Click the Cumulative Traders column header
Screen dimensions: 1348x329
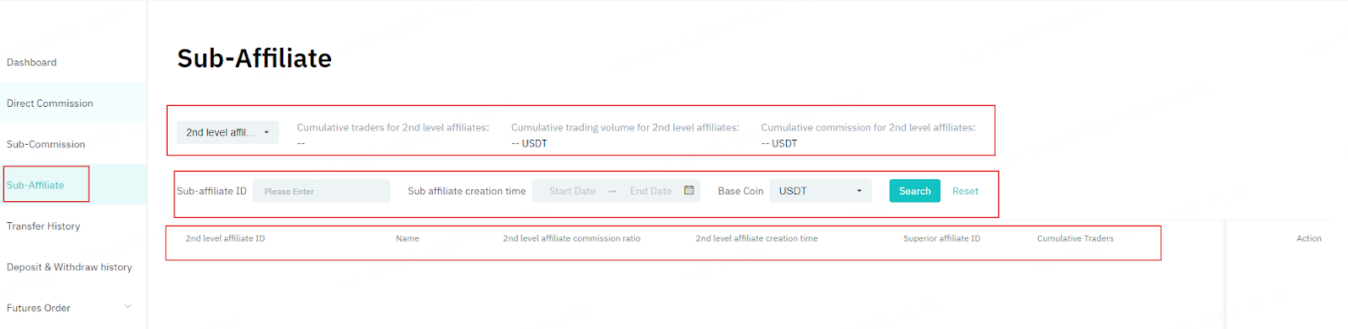(x=1075, y=238)
